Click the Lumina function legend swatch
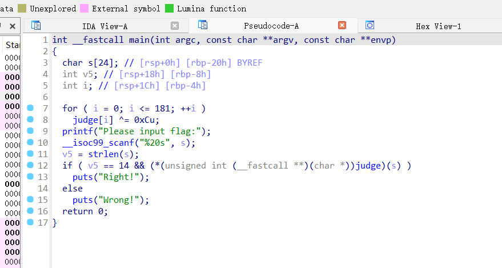502x268 pixels. (170, 9)
